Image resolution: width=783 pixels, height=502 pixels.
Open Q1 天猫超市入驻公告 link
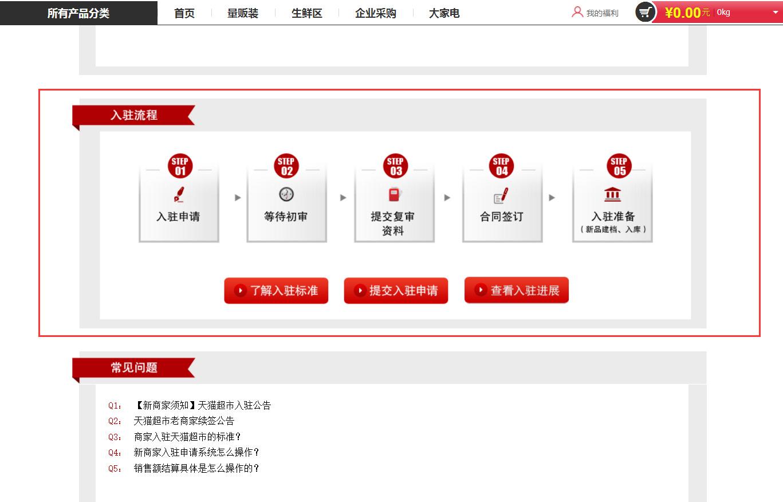tap(202, 405)
